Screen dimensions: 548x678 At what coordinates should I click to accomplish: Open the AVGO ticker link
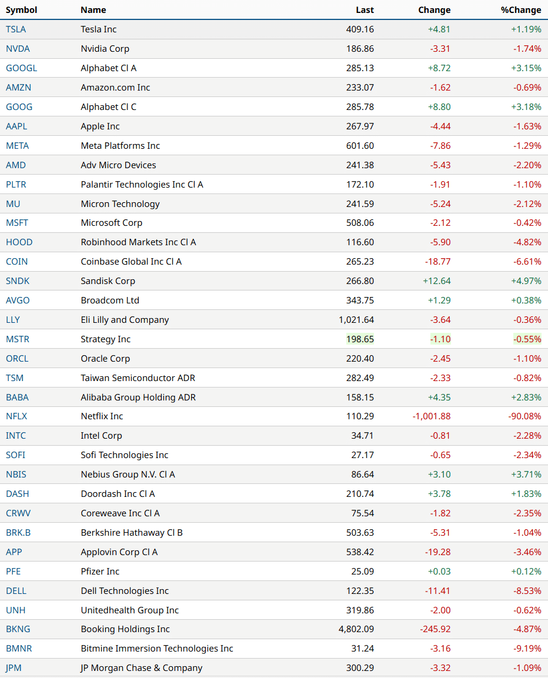coord(18,300)
